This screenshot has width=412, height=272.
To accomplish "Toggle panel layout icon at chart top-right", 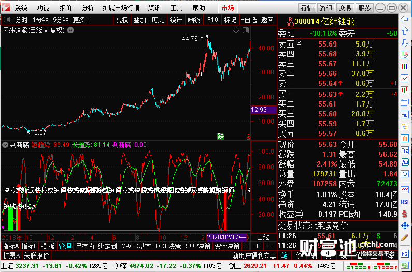I will point(246,31).
